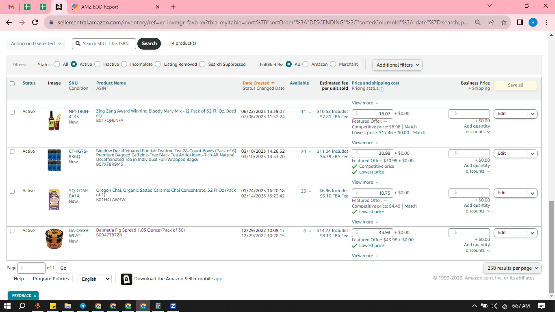555x312 pixels.
Task: Expand View more under Bigelow tea pricing
Action: coord(365,182)
